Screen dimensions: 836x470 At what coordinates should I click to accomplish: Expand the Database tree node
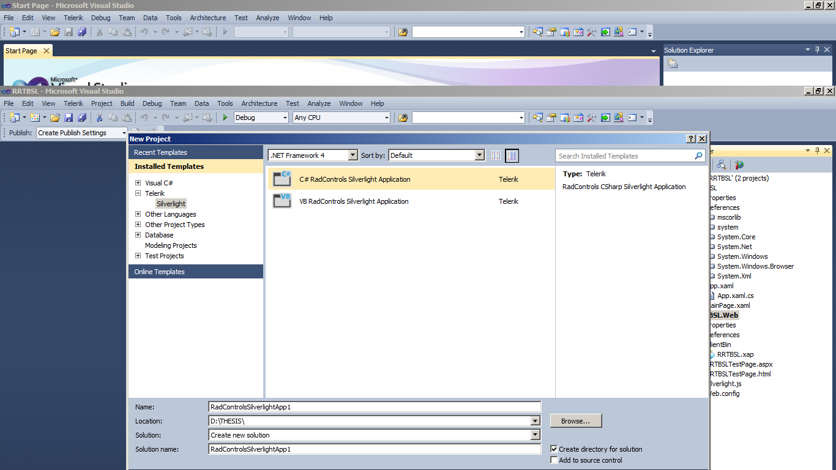(x=138, y=235)
